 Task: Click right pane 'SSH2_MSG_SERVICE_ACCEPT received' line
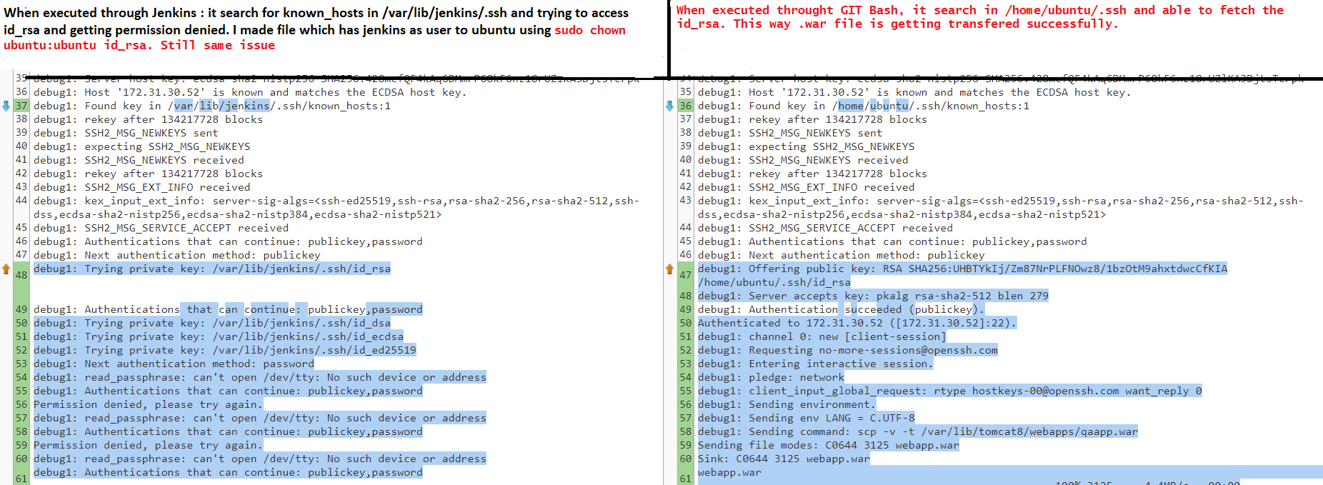coord(825,228)
